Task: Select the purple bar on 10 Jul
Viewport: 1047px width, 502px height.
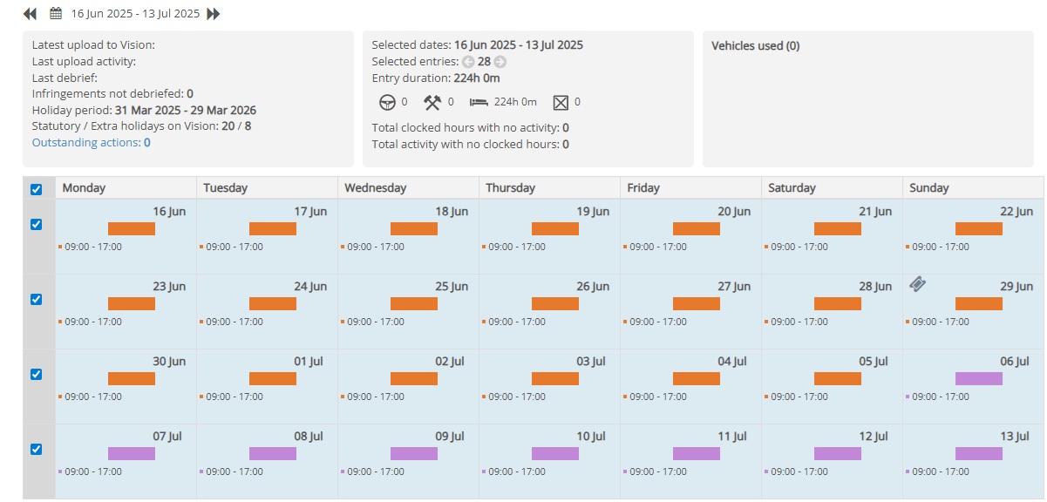Action: pyautogui.click(x=555, y=453)
